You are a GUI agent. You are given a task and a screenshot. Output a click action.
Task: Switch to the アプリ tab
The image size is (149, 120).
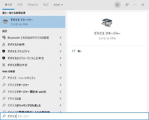20,5
